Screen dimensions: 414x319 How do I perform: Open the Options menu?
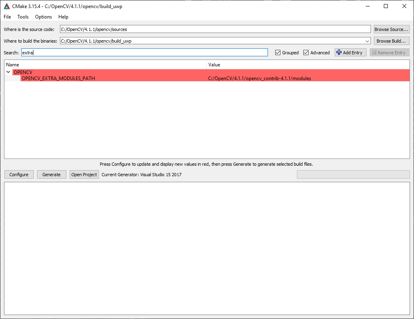(x=43, y=17)
